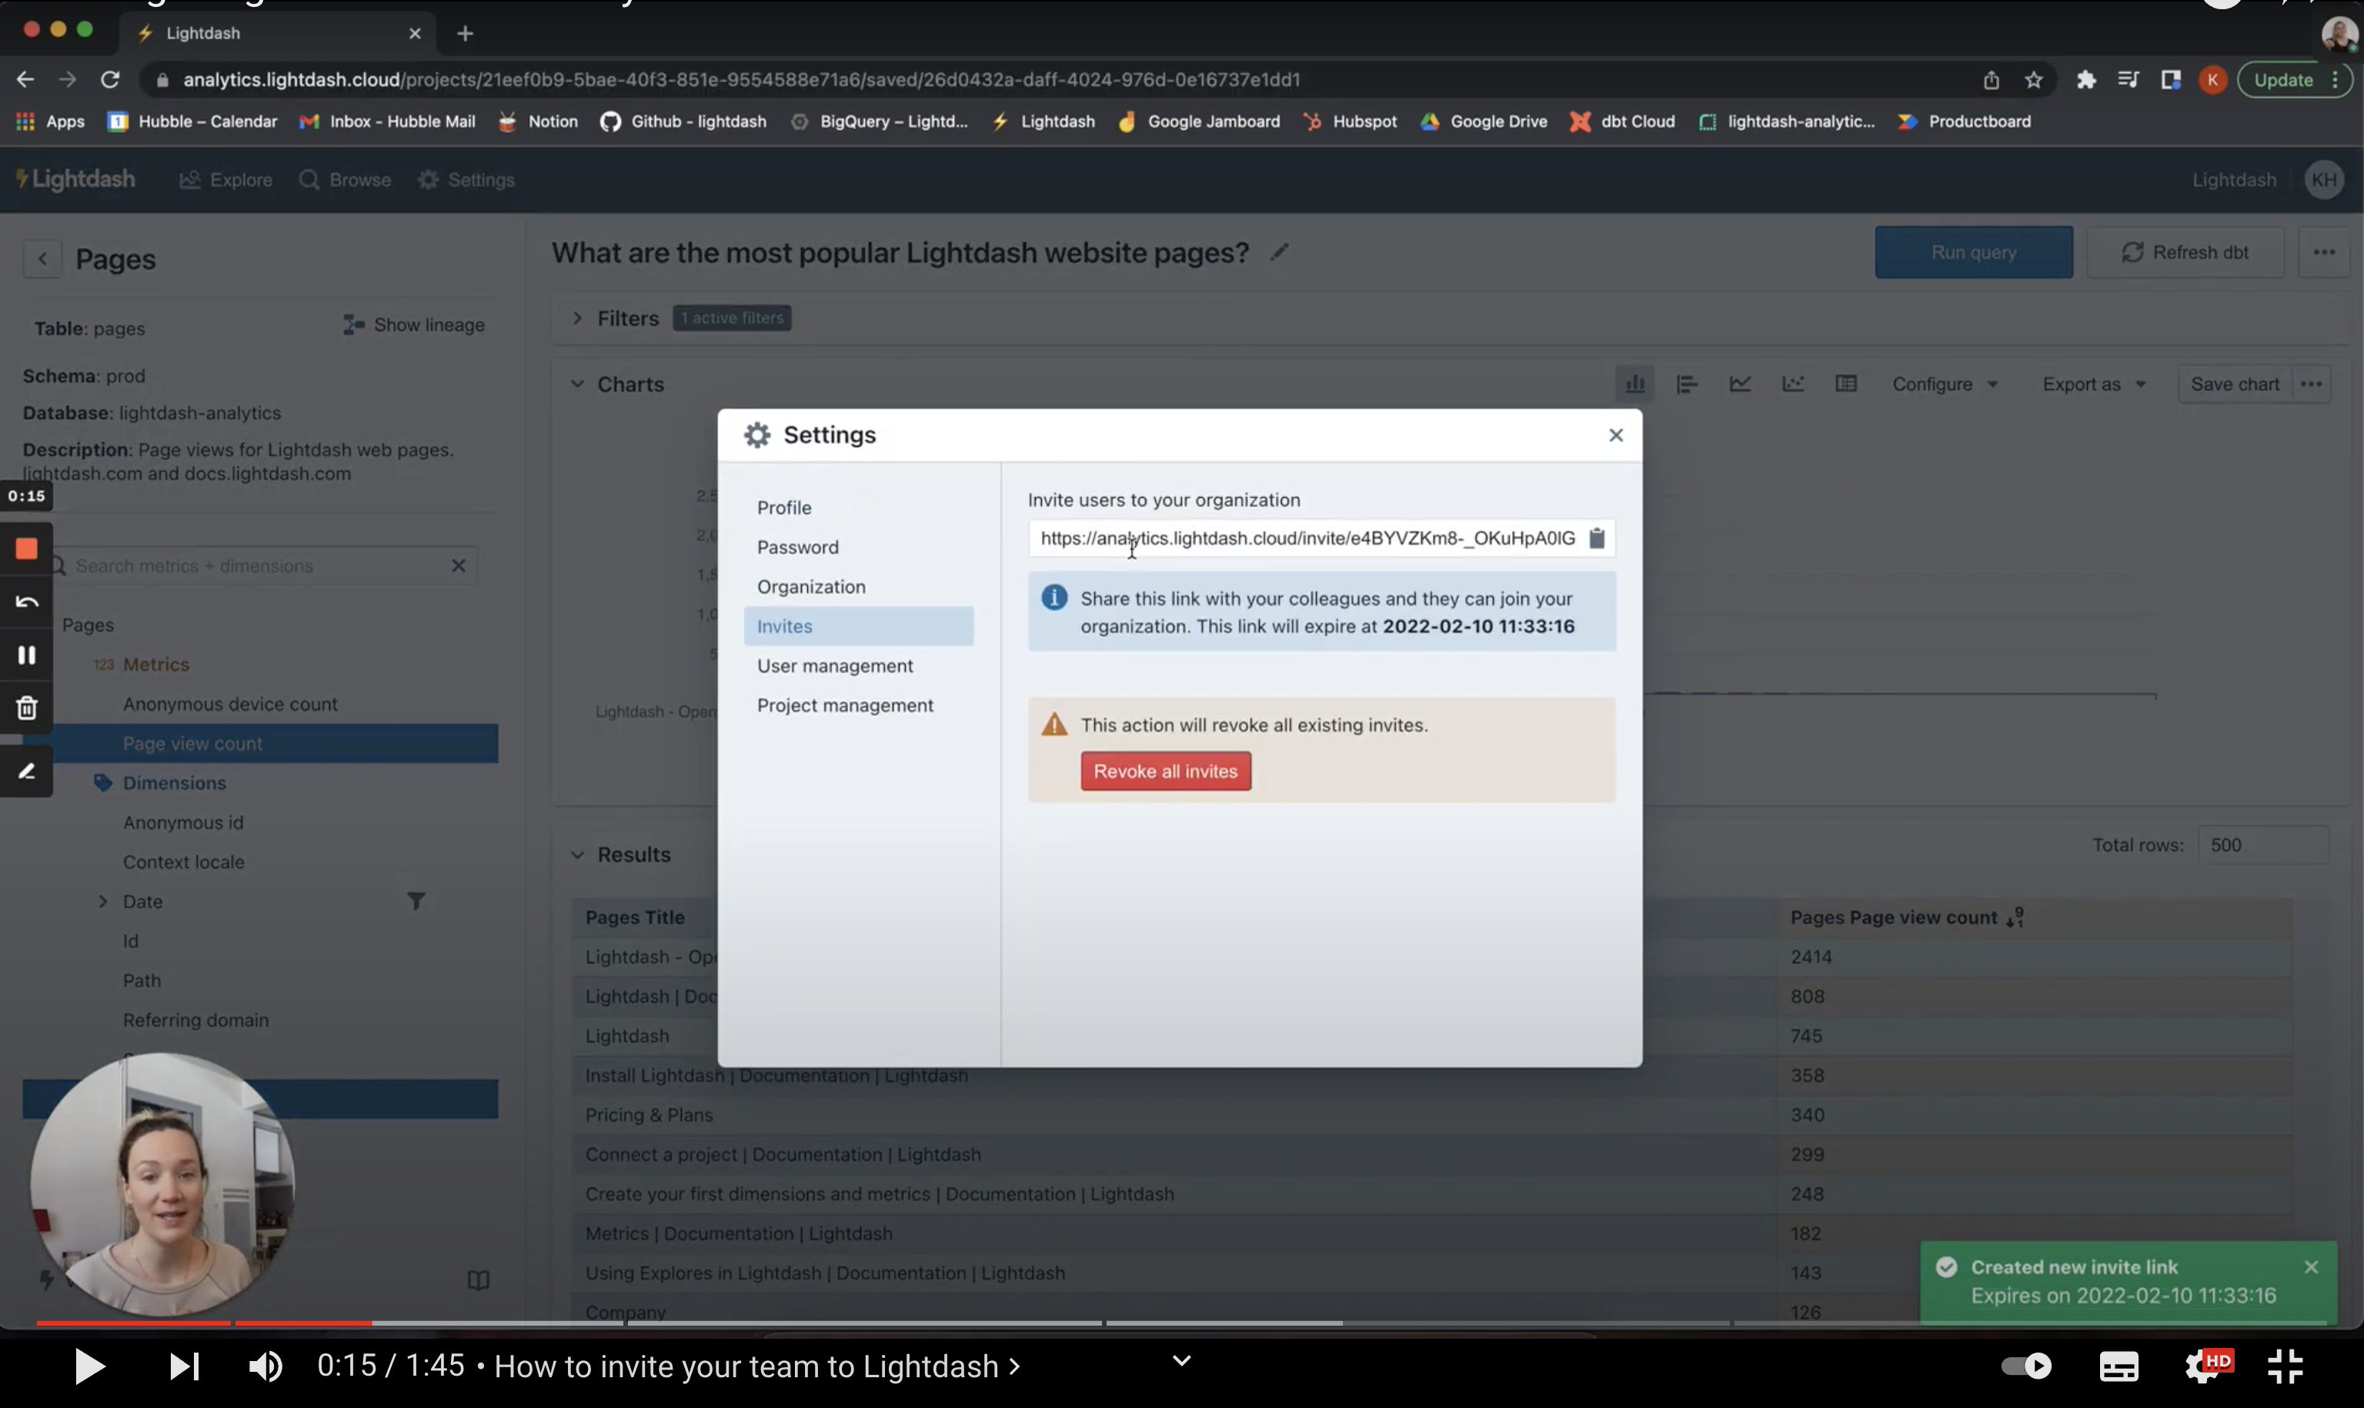Select the bar chart visualization icon
Viewport: 2364px width, 1408px height.
pos(1635,384)
